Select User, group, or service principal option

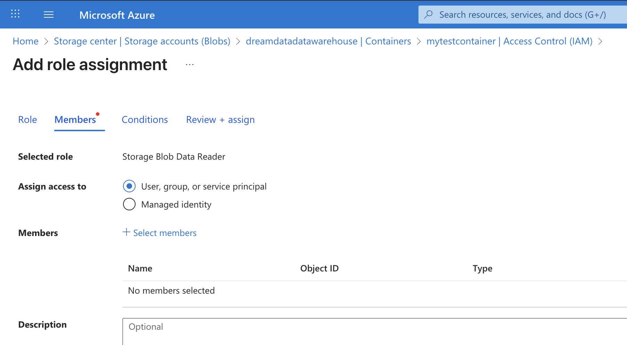click(129, 186)
